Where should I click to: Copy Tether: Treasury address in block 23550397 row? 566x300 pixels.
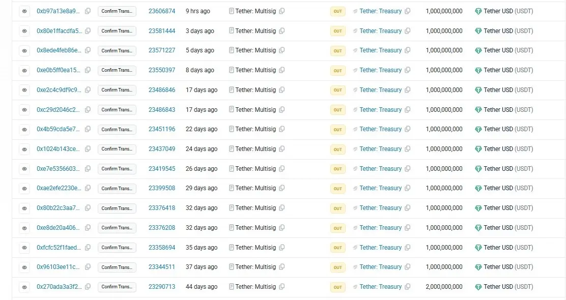click(x=407, y=70)
